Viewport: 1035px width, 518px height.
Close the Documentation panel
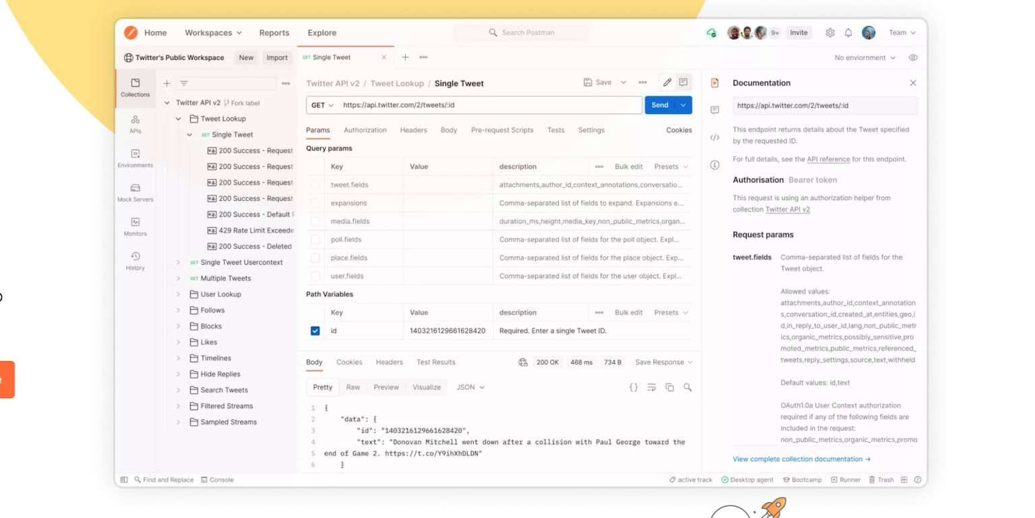(913, 83)
